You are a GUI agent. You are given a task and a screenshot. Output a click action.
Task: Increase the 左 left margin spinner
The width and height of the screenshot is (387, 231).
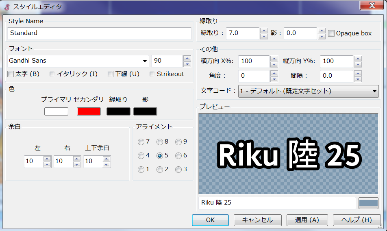[47, 159]
